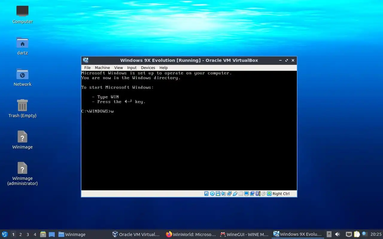Open the Lubuntu application menu button
383x239 pixels.
(x=5, y=234)
